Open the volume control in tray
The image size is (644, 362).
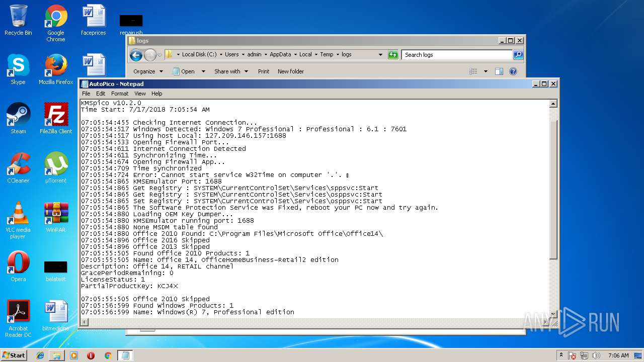pyautogui.click(x=596, y=355)
